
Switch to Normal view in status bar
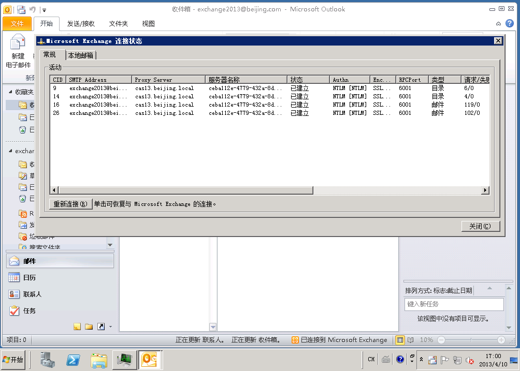coord(400,340)
